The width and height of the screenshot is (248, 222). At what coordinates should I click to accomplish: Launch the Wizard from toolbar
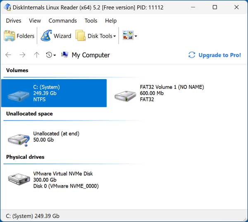(x=56, y=36)
